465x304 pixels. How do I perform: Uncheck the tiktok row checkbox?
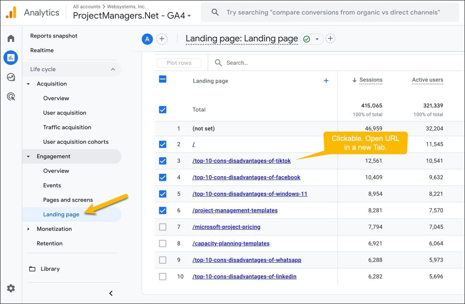(163, 161)
